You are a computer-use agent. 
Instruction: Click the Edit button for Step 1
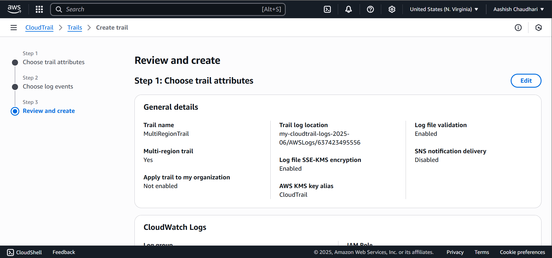[x=526, y=81]
